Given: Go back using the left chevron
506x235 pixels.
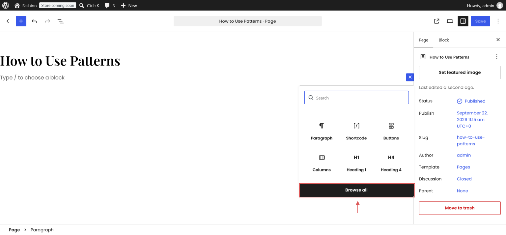Looking at the screenshot, I should pyautogui.click(x=8, y=21).
